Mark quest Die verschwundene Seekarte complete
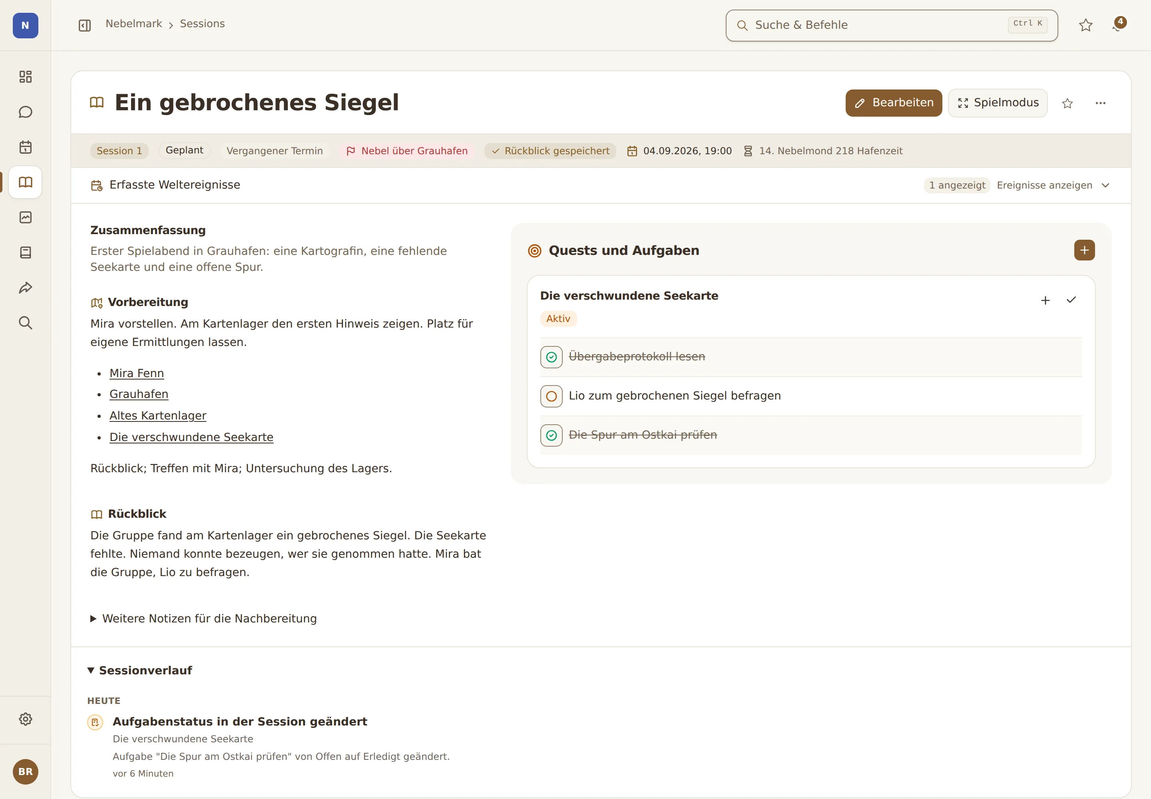1151x799 pixels. (1071, 300)
